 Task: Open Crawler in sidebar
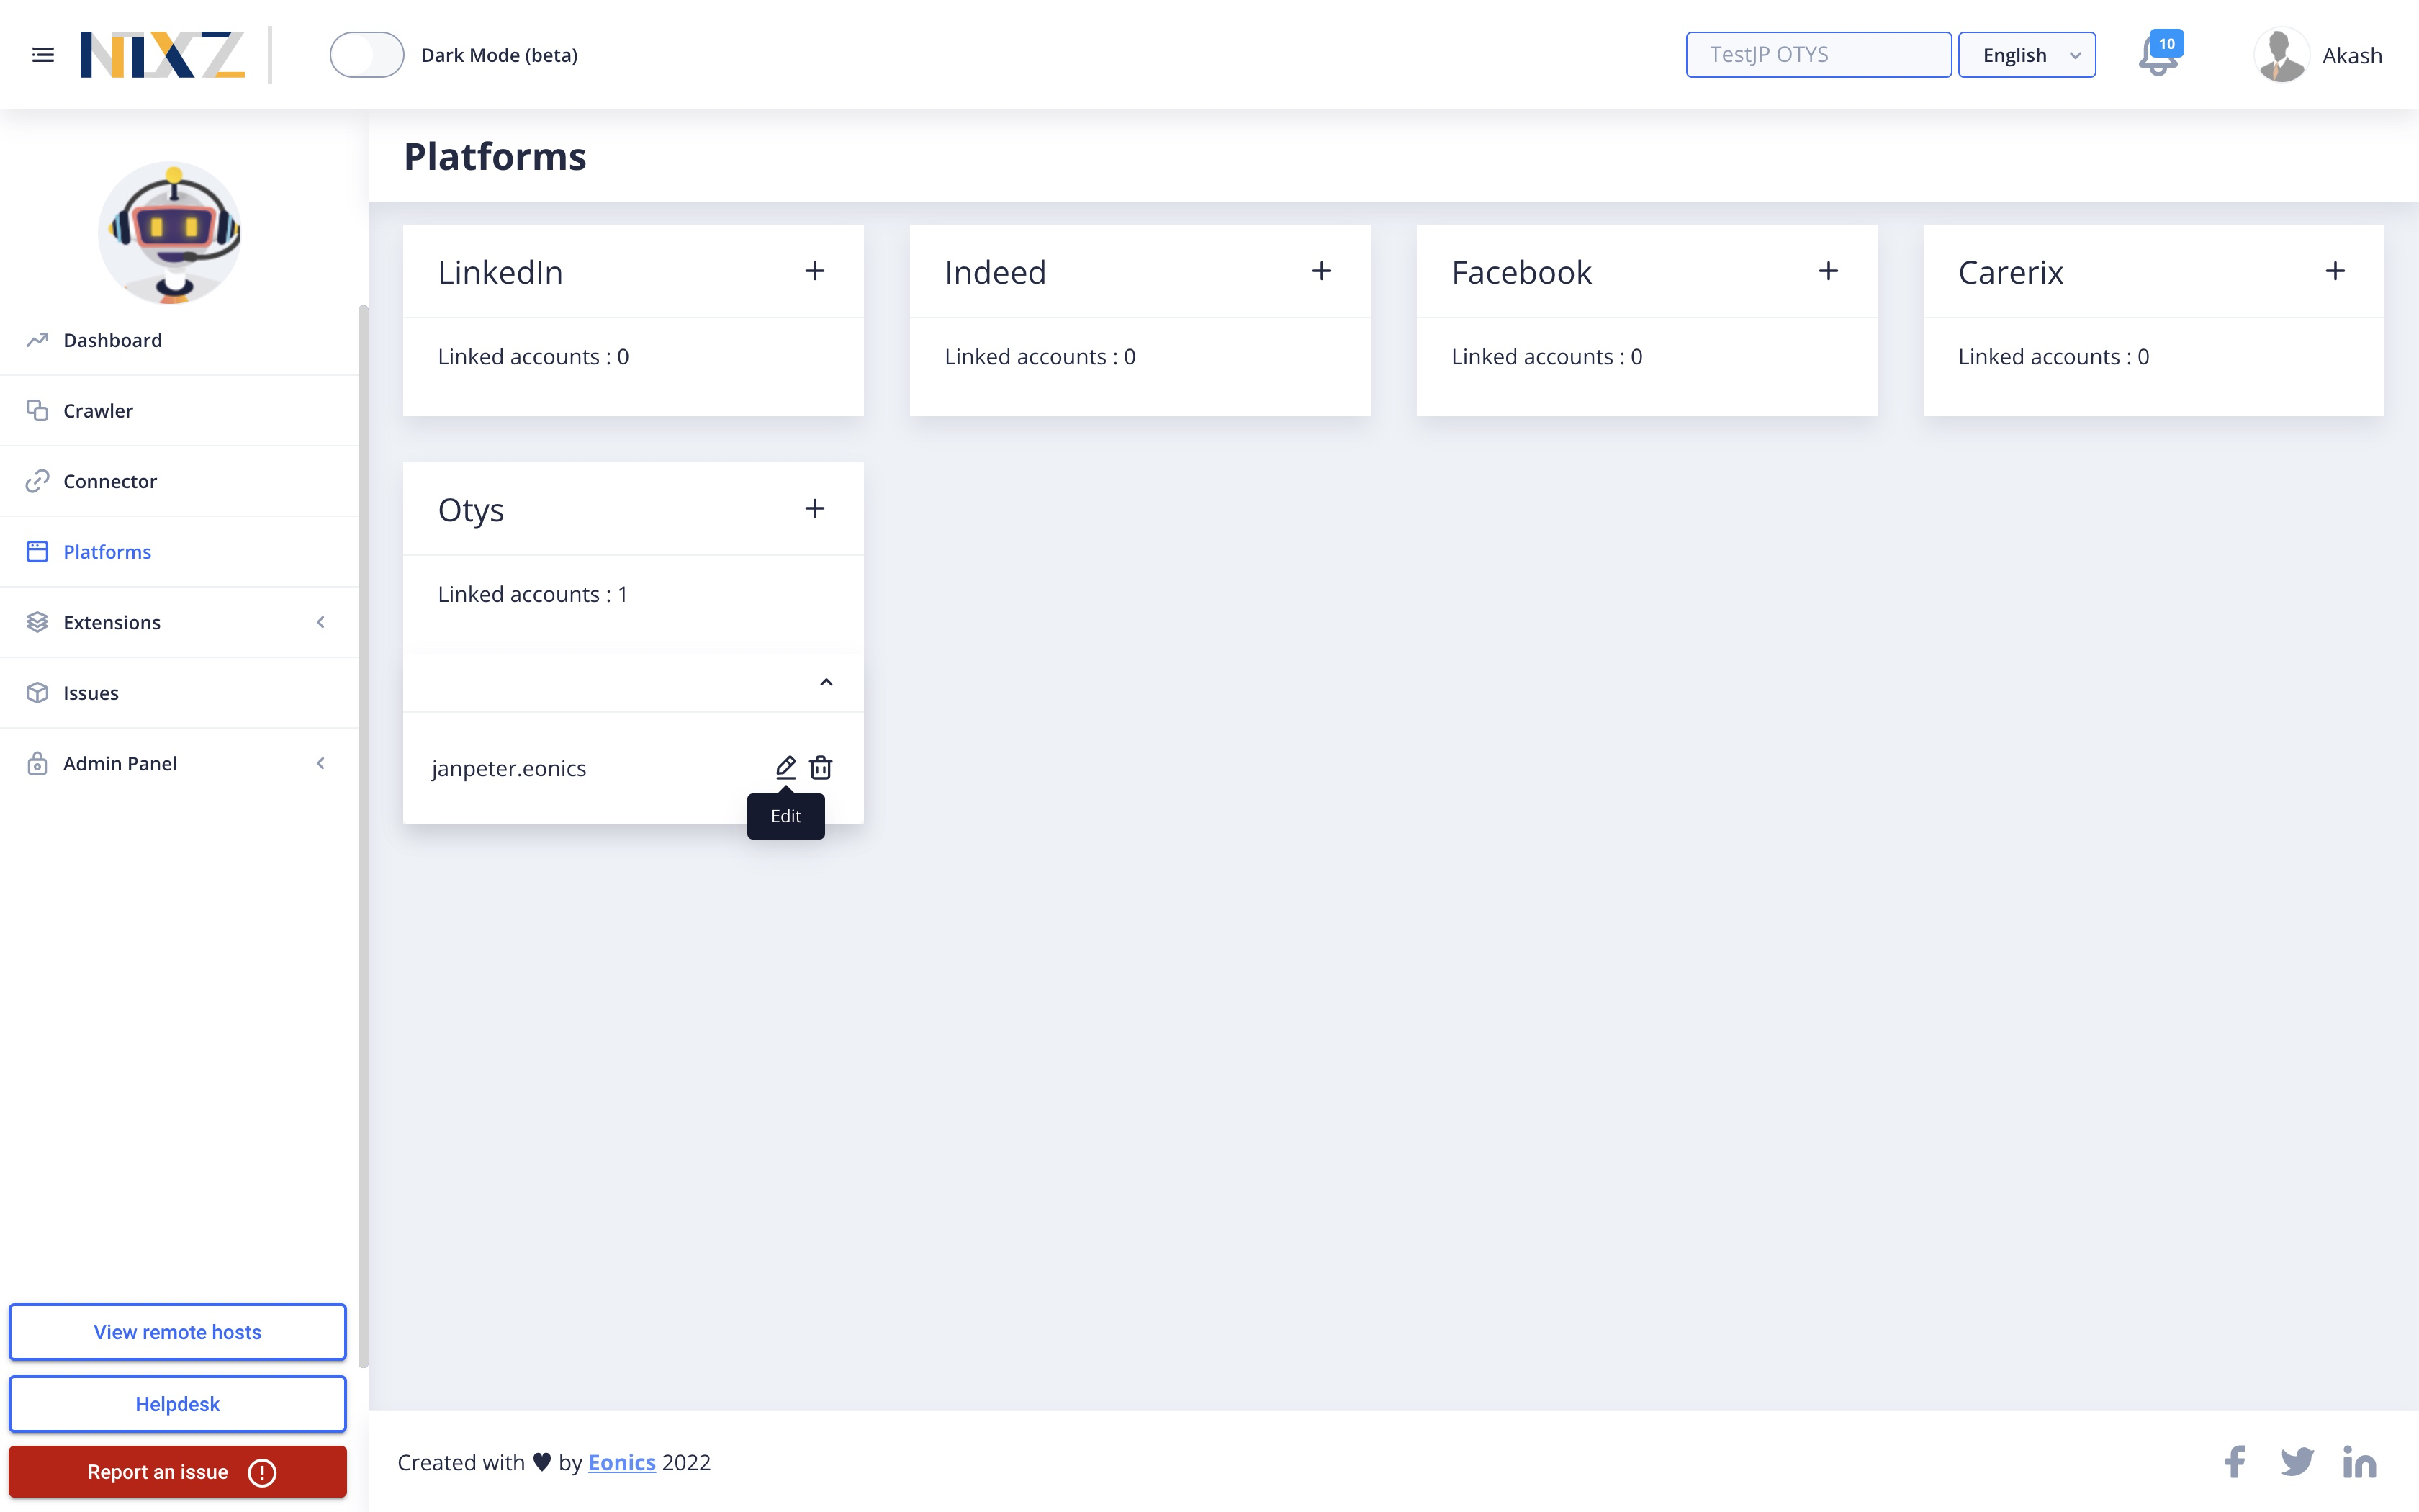click(179, 411)
